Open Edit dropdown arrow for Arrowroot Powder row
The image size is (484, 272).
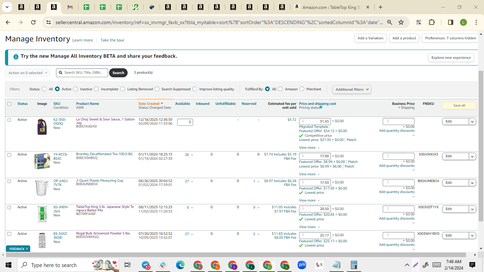pyautogui.click(x=472, y=236)
